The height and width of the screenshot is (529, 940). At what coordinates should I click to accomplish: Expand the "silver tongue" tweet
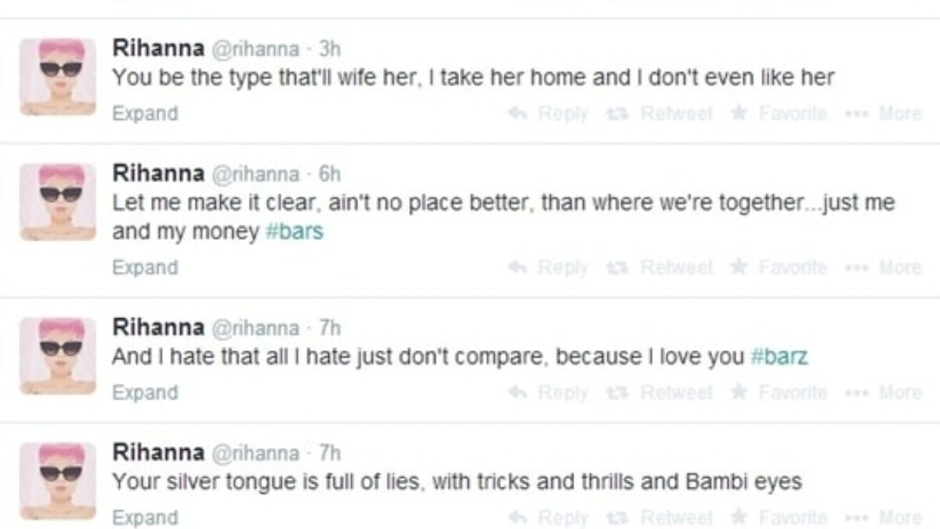coord(145,517)
